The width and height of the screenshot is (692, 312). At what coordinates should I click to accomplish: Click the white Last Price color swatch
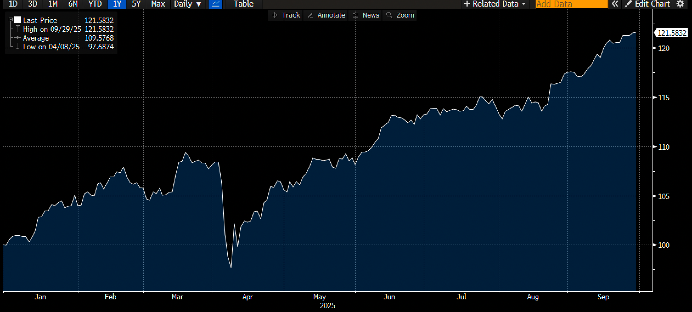click(18, 20)
